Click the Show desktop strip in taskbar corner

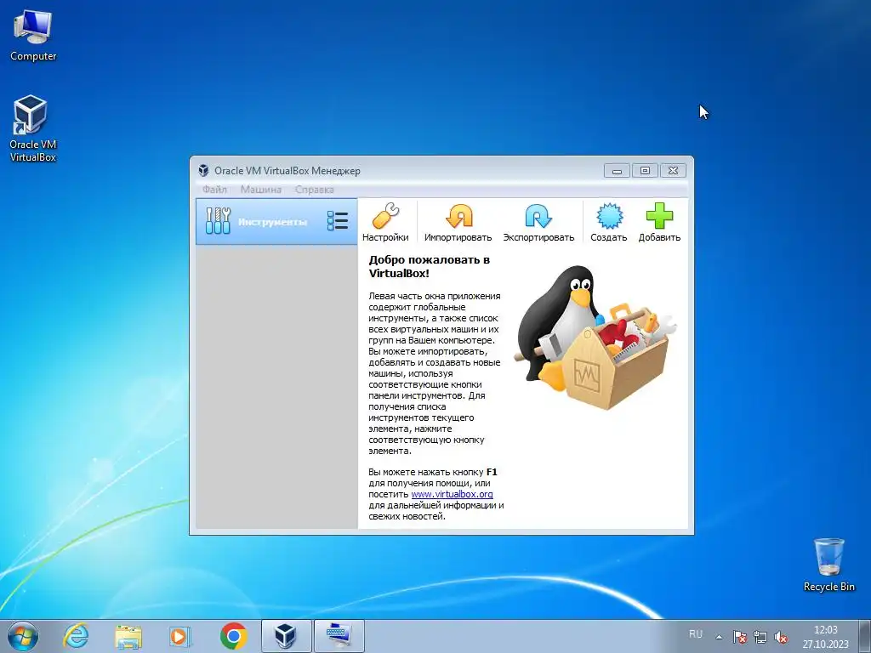(865, 636)
